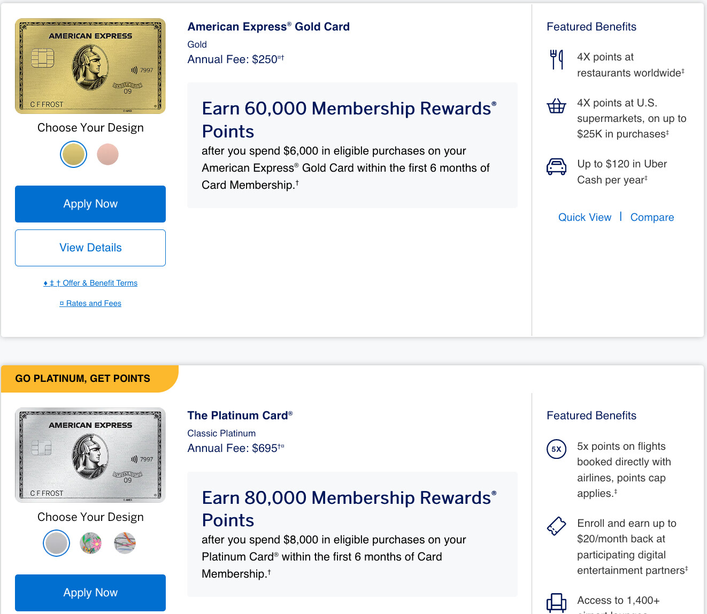707x614 pixels.
Task: Select the classic platinum design swatch
Action: click(56, 543)
